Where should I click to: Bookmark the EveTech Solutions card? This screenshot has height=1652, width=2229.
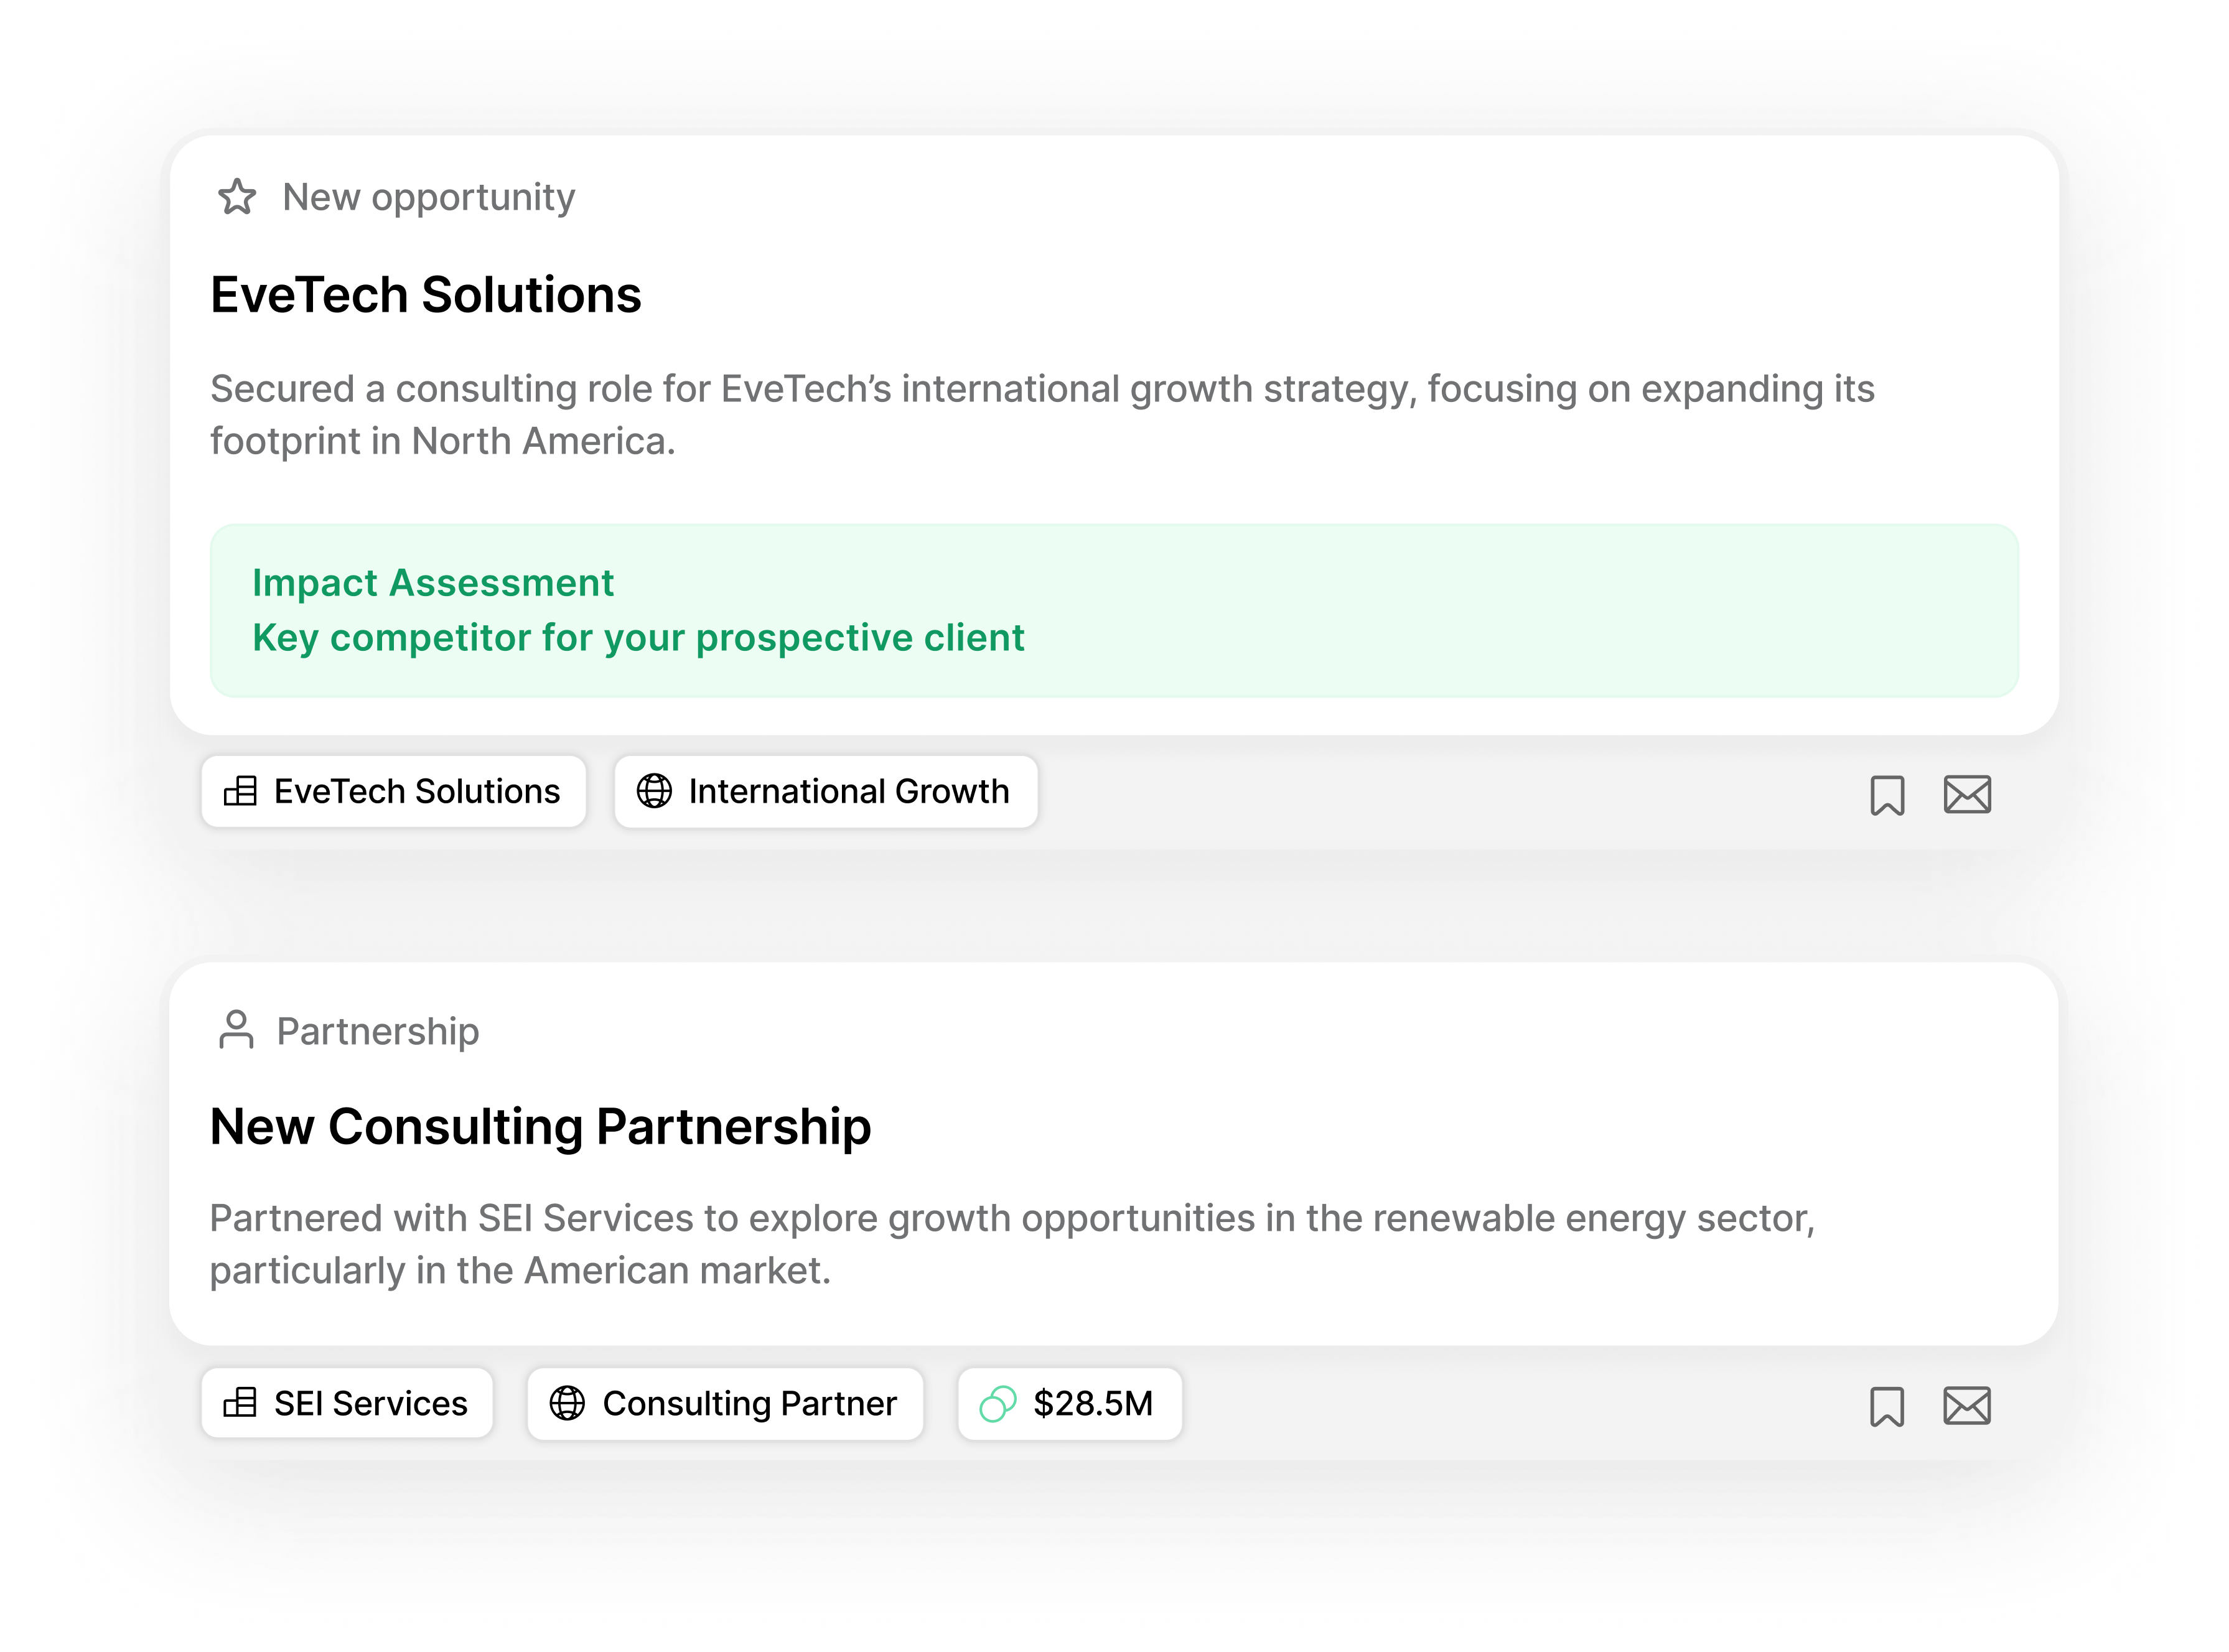[1887, 795]
